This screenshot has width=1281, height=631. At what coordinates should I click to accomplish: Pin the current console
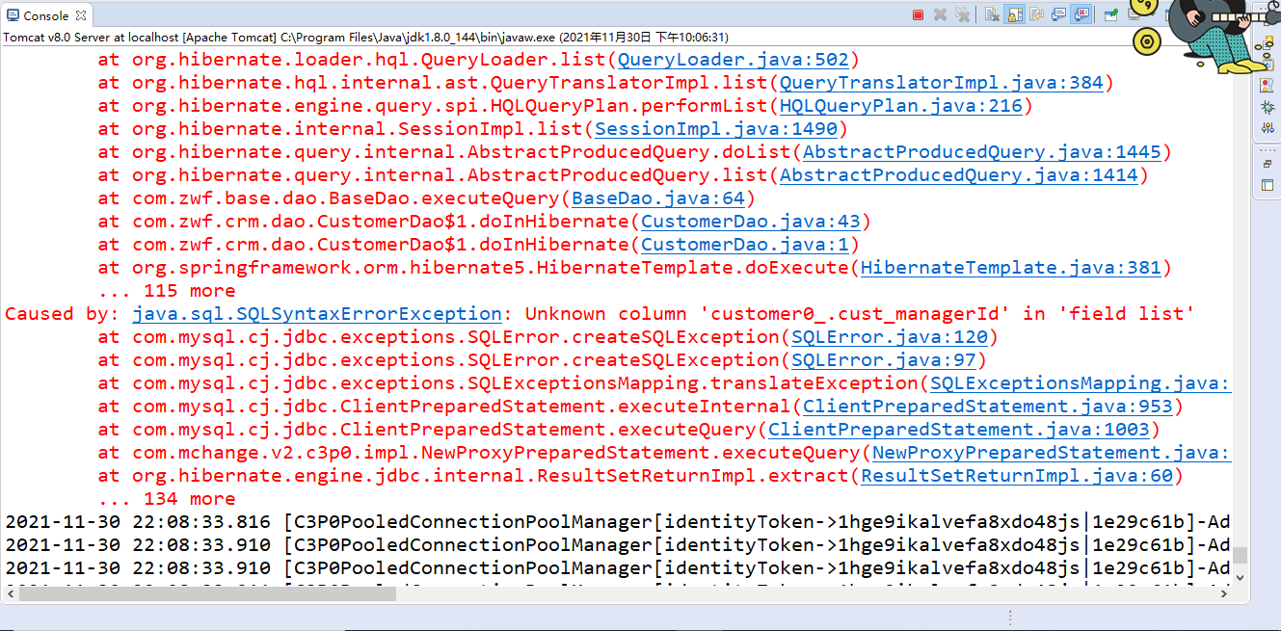pyautogui.click(x=1111, y=14)
